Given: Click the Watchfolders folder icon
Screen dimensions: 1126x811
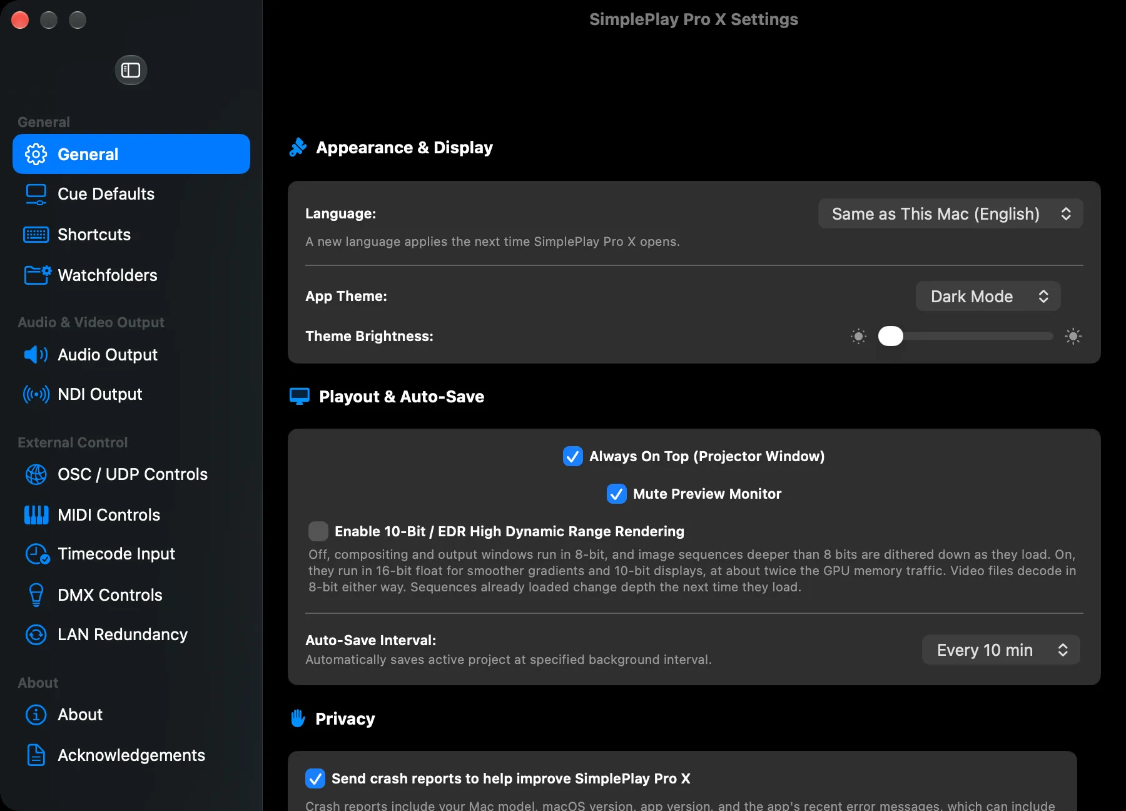Looking at the screenshot, I should [37, 275].
